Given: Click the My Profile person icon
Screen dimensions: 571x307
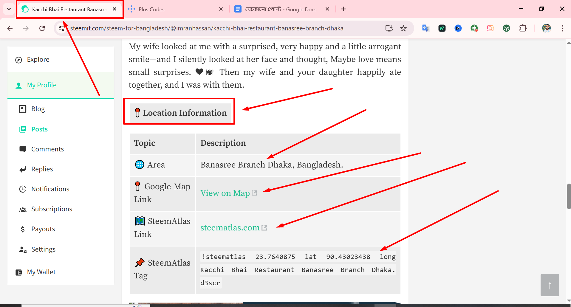Looking at the screenshot, I should (x=18, y=86).
